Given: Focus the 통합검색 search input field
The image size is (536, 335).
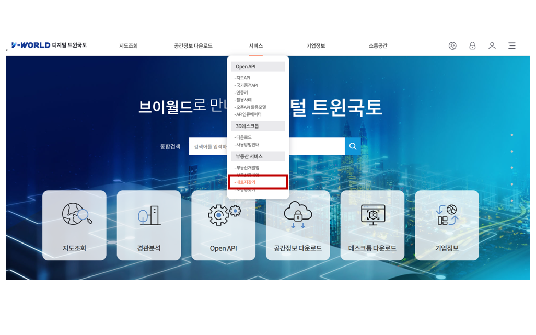Looking at the screenshot, I should (x=209, y=147).
